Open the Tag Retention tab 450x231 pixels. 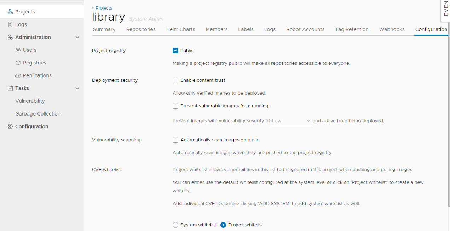click(x=352, y=29)
